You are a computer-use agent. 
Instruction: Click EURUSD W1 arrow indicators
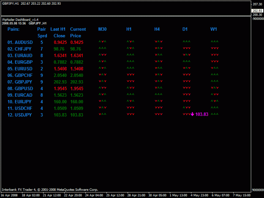[215, 68]
